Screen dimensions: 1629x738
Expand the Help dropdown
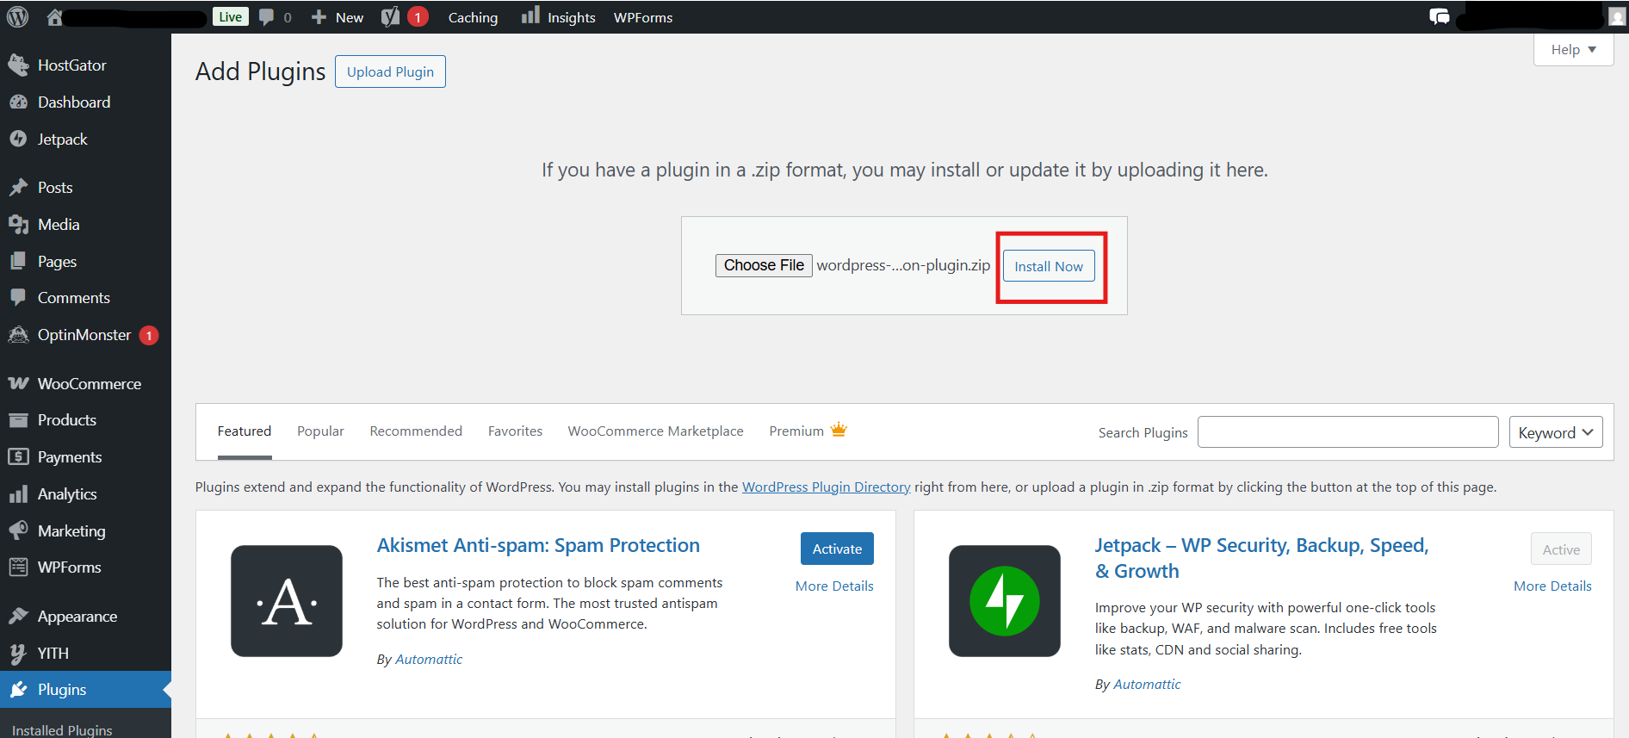point(1573,50)
